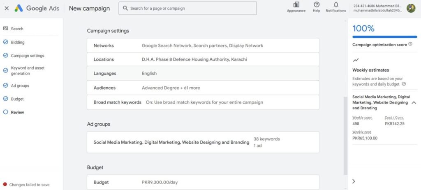Open the Ad groups step in sidebar
Screen dimensions: 421x190
(x=20, y=86)
